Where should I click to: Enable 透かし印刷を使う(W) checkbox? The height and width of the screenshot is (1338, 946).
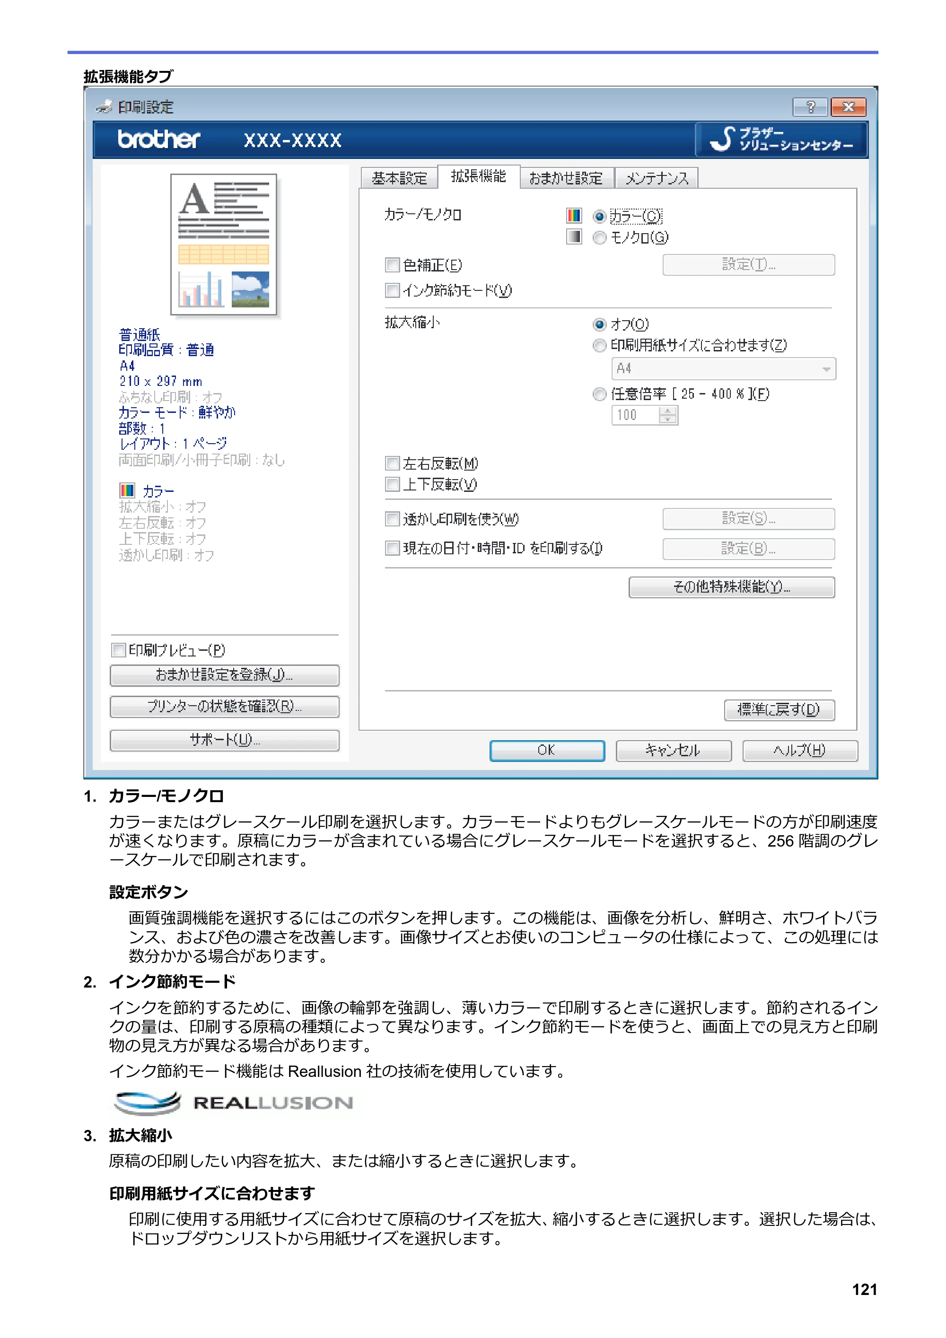point(392,519)
